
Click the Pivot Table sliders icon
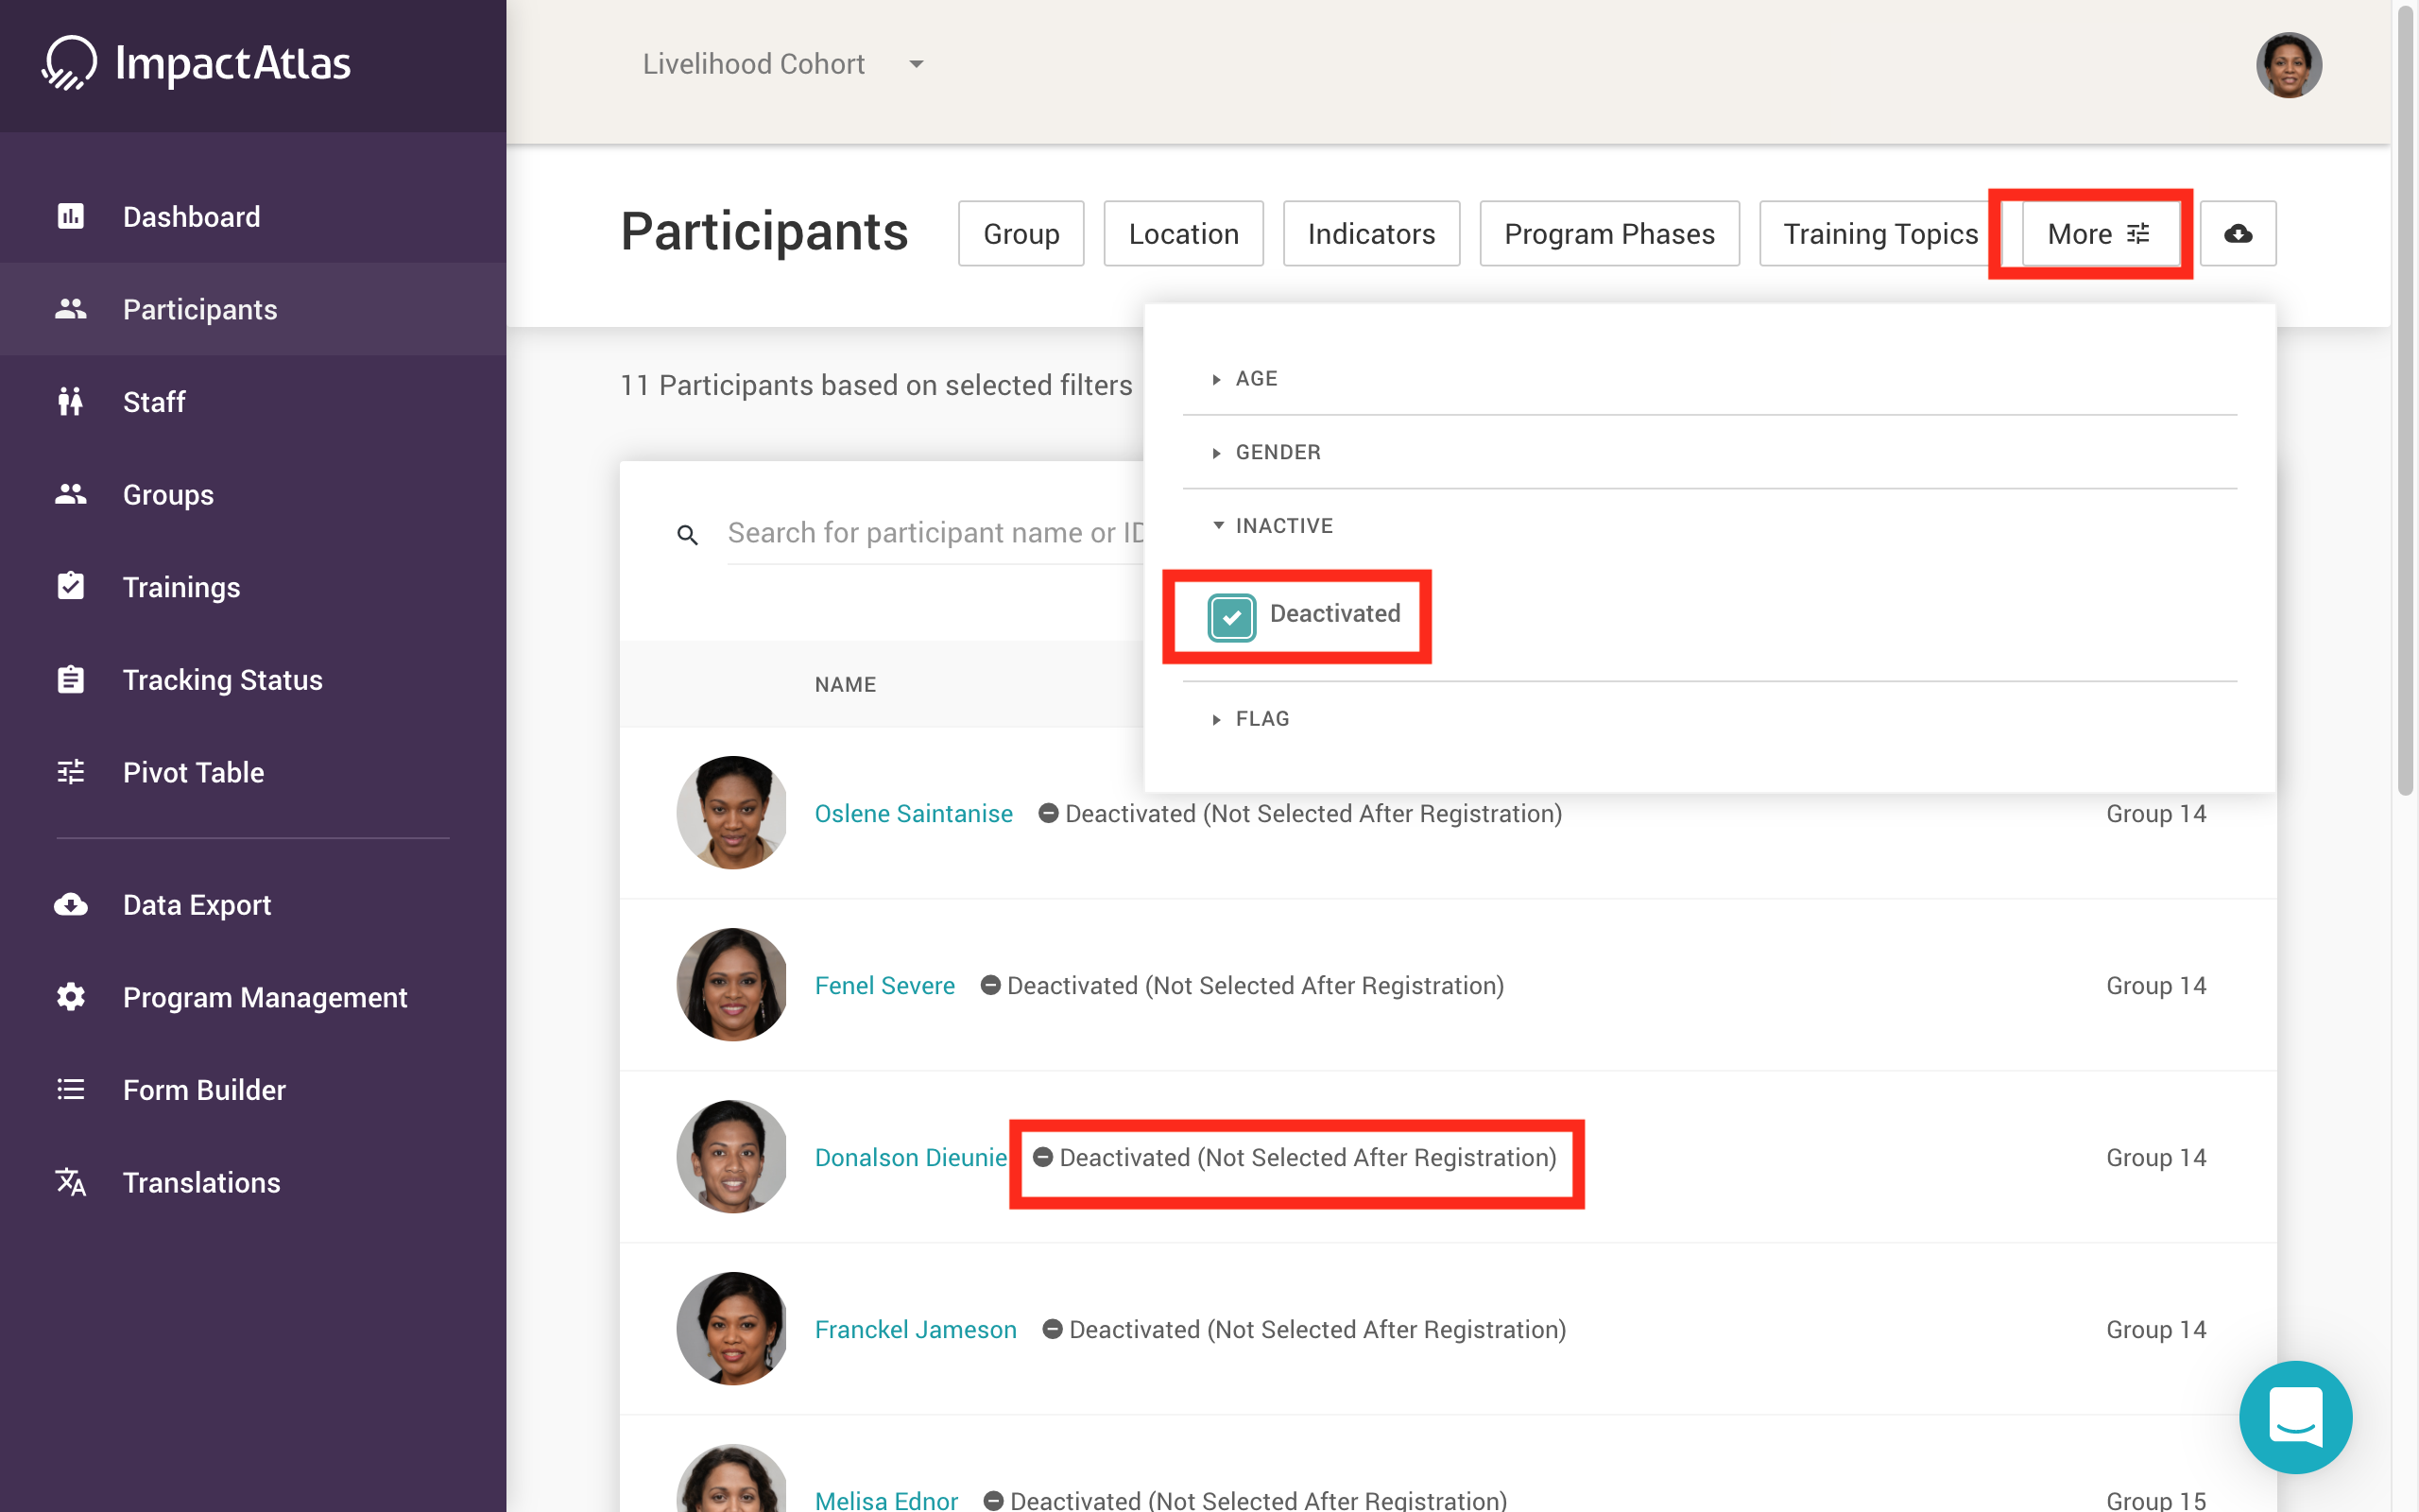(71, 772)
